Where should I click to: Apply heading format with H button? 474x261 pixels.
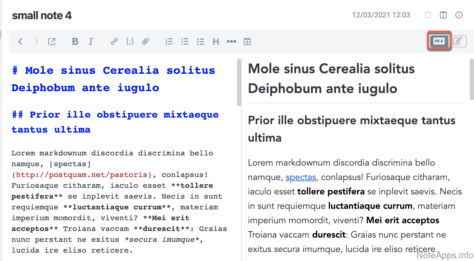tap(216, 41)
